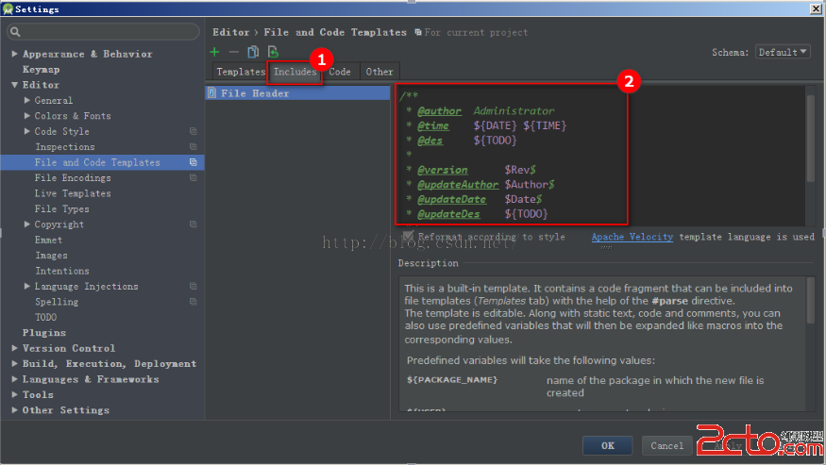
Task: Open Images settings
Action: (51, 256)
